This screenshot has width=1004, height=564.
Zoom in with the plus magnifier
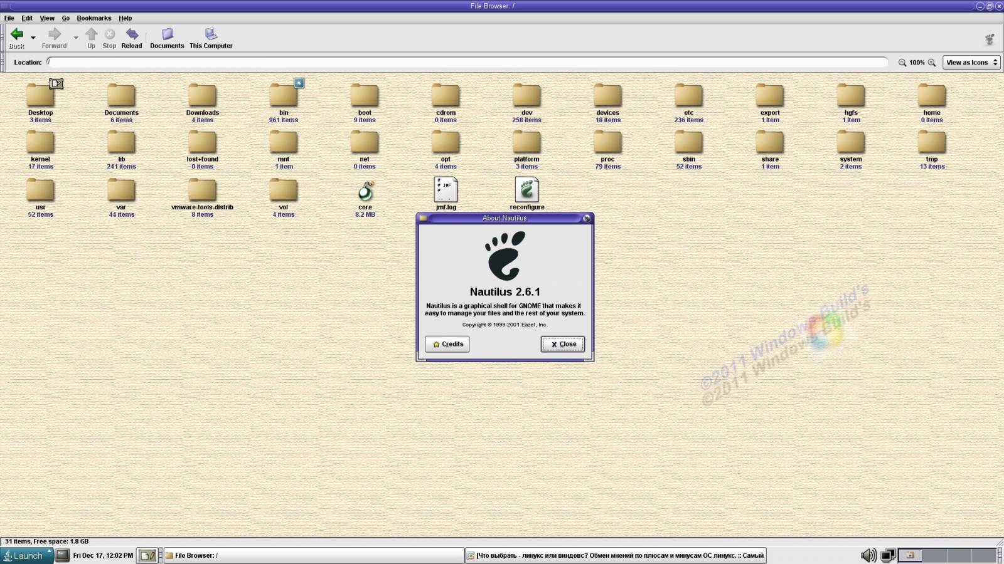tap(932, 63)
